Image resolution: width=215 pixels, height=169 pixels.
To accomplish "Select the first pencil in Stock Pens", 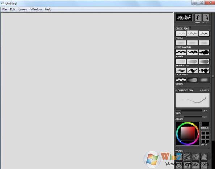I will [x=181, y=34].
